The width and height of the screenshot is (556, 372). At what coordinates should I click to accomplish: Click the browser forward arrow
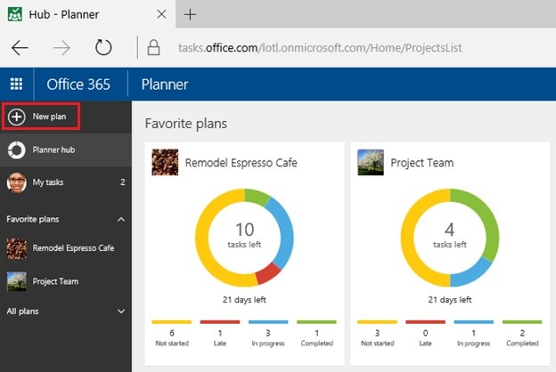click(61, 48)
